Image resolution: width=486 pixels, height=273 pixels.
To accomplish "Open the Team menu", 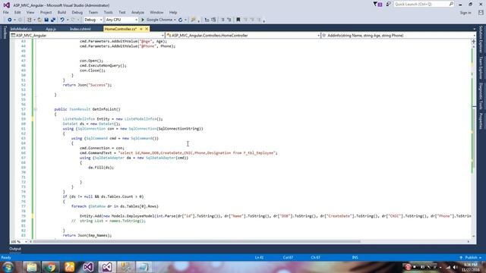I will point(93,12).
